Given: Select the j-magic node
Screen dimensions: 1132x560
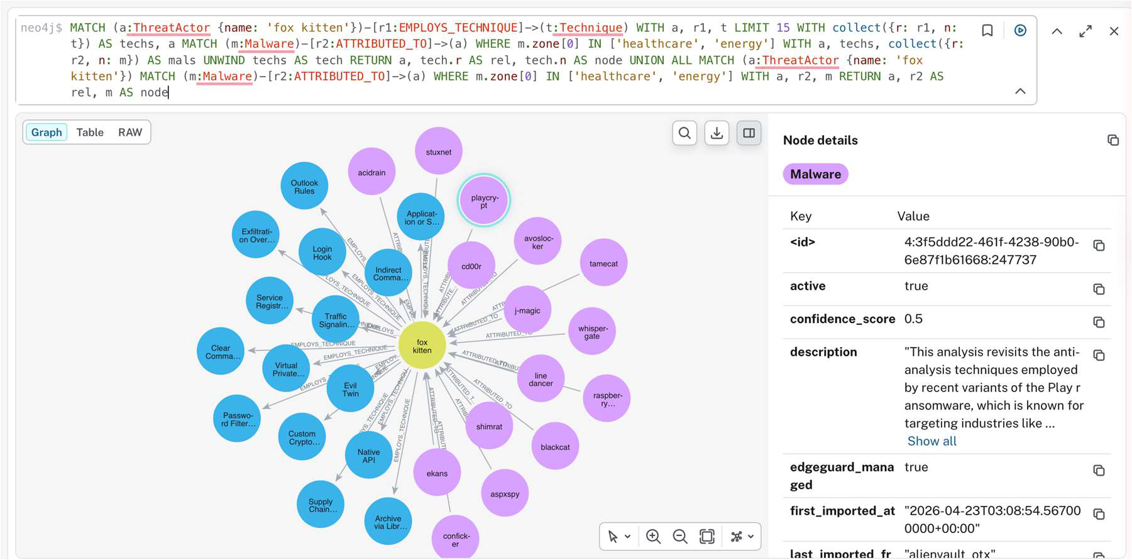Looking at the screenshot, I should (527, 310).
